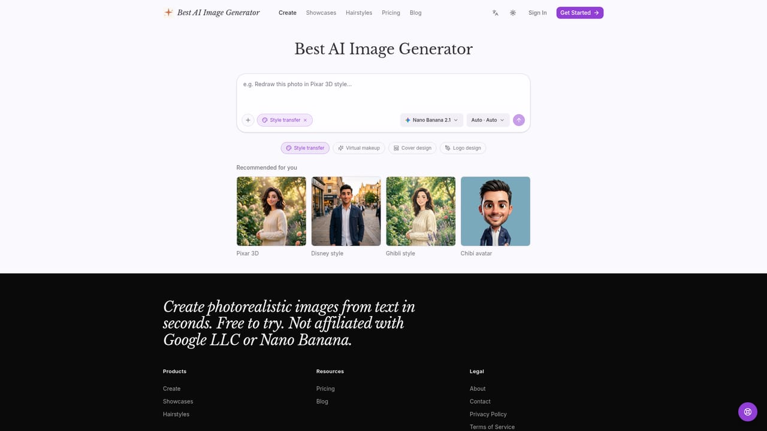
Task: Focus the image prompt text field
Action: point(383,92)
